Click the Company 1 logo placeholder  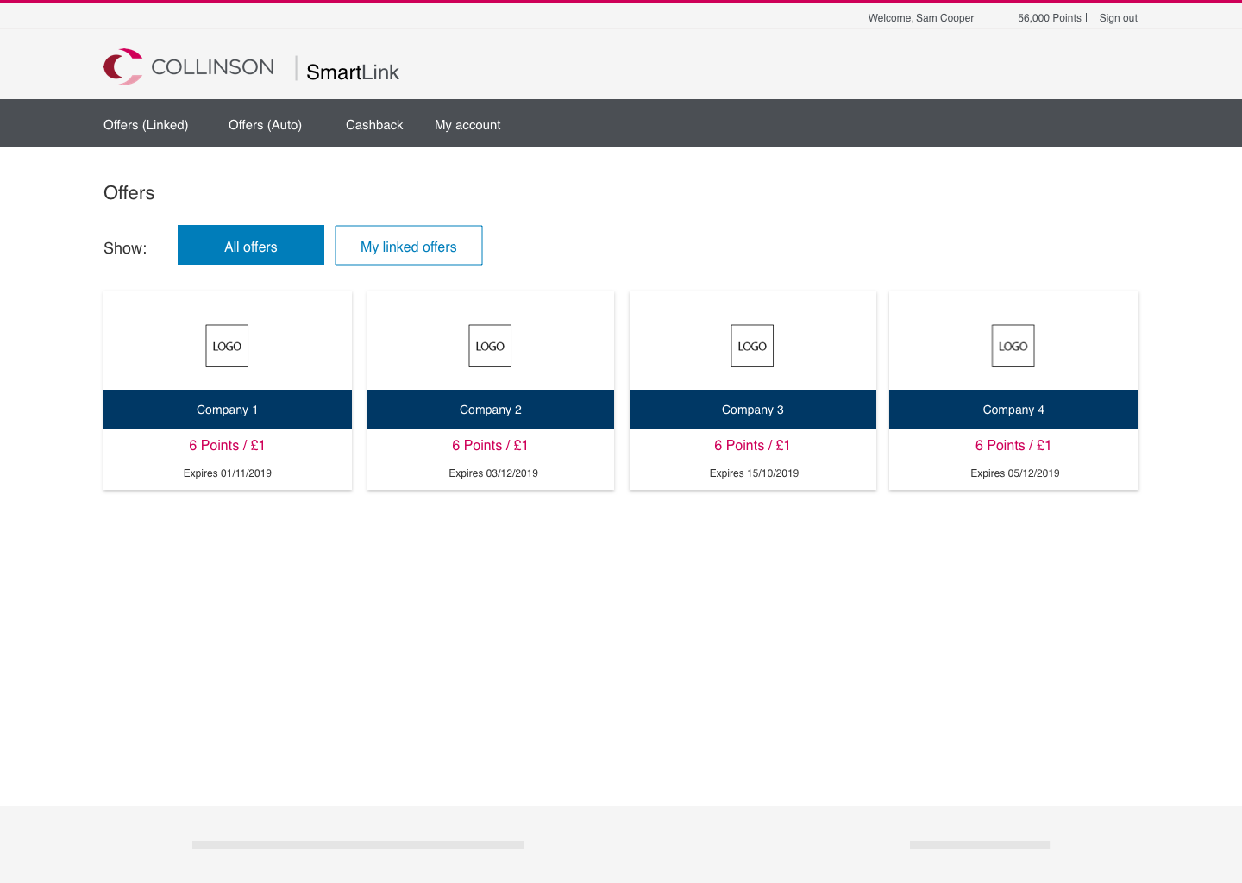(227, 346)
